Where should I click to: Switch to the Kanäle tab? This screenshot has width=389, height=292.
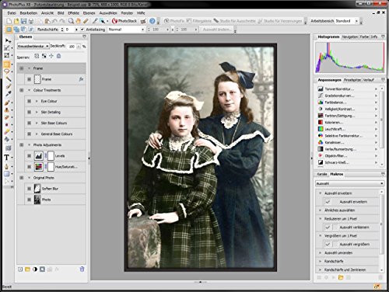322,174
